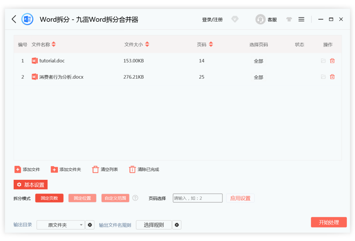The image size is (355, 241).
Task: Delete tutorial.doc with its trash icon
Action: 332,61
